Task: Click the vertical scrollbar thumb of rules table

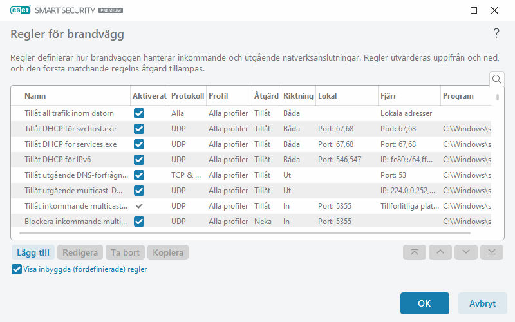Action: pos(498,97)
